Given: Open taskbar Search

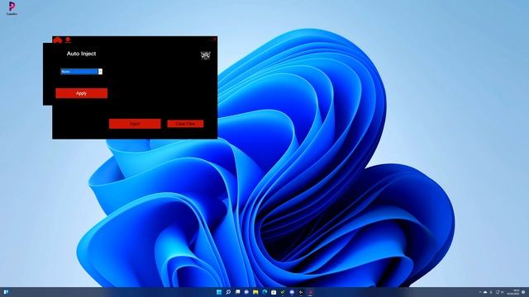Looking at the screenshot, I should point(228,292).
